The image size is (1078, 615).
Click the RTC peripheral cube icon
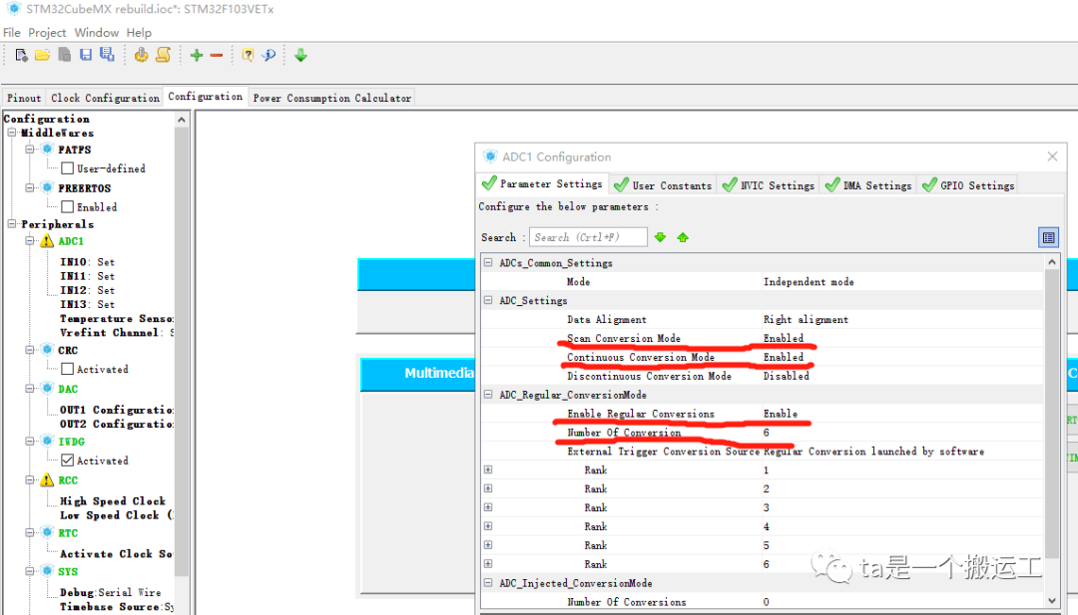tap(48, 532)
